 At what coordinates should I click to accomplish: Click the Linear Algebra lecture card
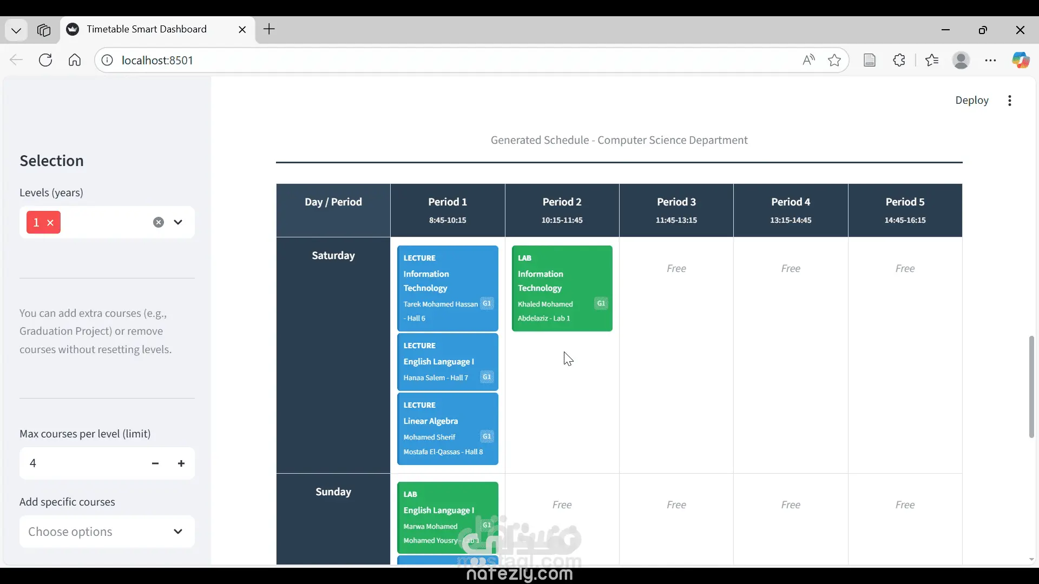pos(448,429)
